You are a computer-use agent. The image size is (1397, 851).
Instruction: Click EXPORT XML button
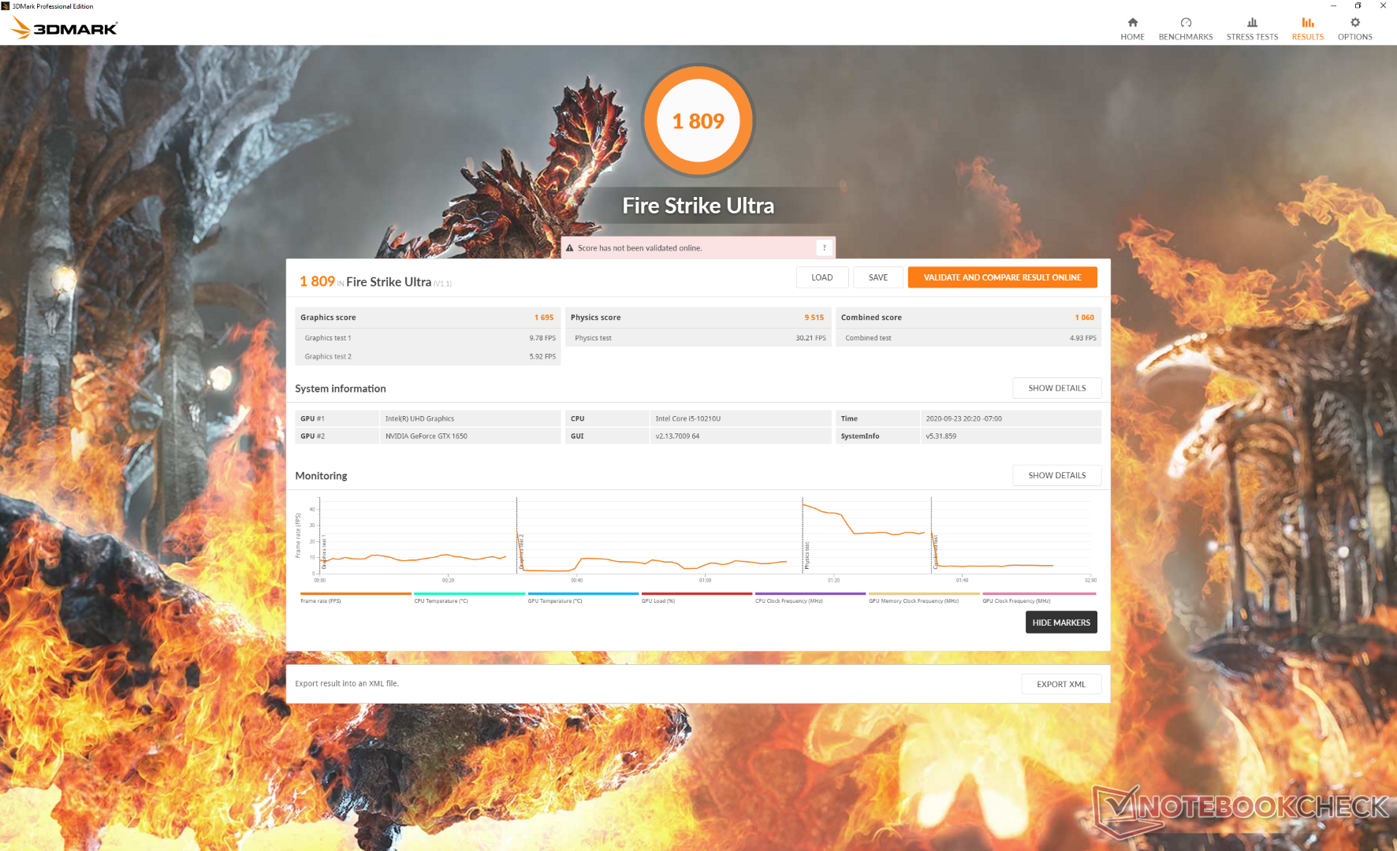[1061, 684]
